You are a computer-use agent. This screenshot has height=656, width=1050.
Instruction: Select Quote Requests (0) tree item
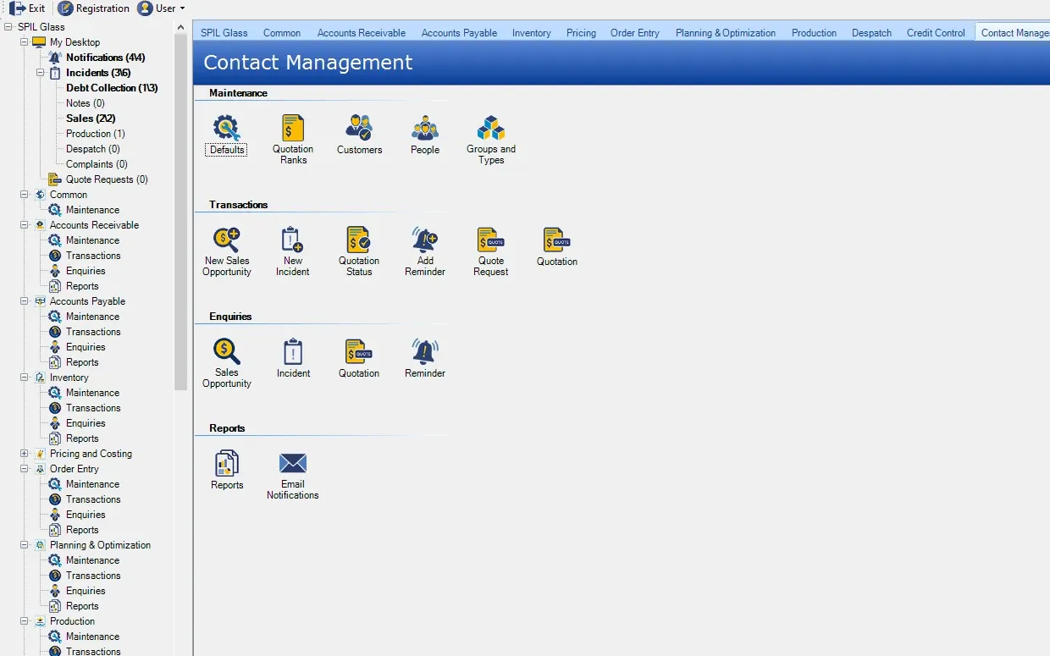pyautogui.click(x=107, y=179)
